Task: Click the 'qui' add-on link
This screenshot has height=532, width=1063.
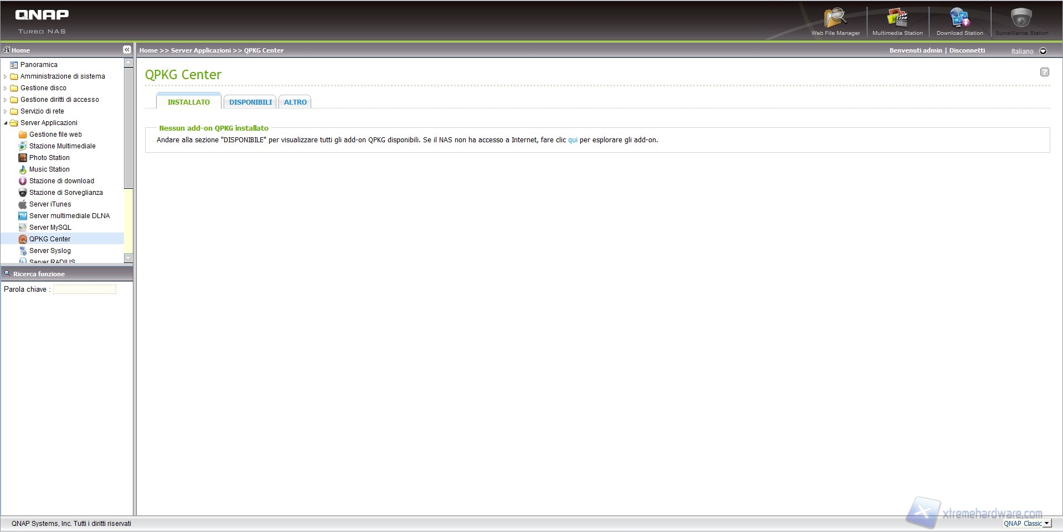Action: (x=572, y=140)
